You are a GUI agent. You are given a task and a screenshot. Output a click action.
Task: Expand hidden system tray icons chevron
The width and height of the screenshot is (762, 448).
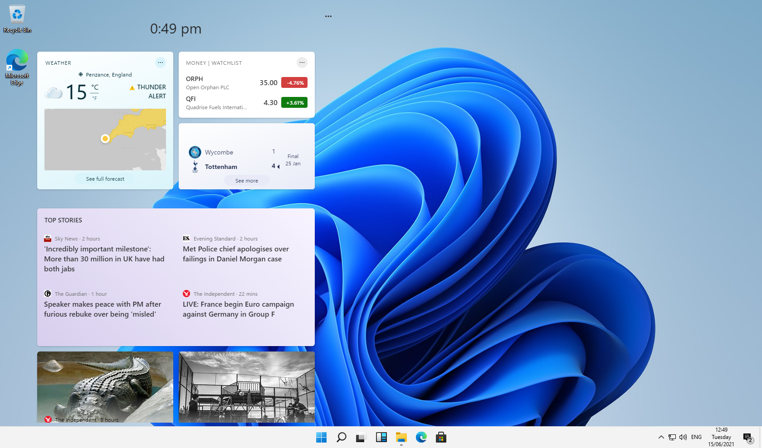click(x=661, y=437)
